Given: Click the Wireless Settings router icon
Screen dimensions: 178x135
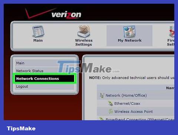Looking at the screenshot, I should [84, 31].
